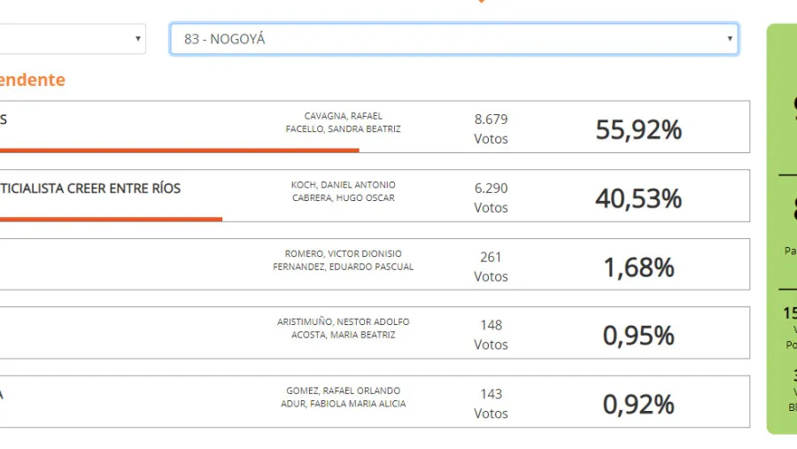Click the 8.679 Votos count
The width and height of the screenshot is (797, 449).
pos(491,128)
